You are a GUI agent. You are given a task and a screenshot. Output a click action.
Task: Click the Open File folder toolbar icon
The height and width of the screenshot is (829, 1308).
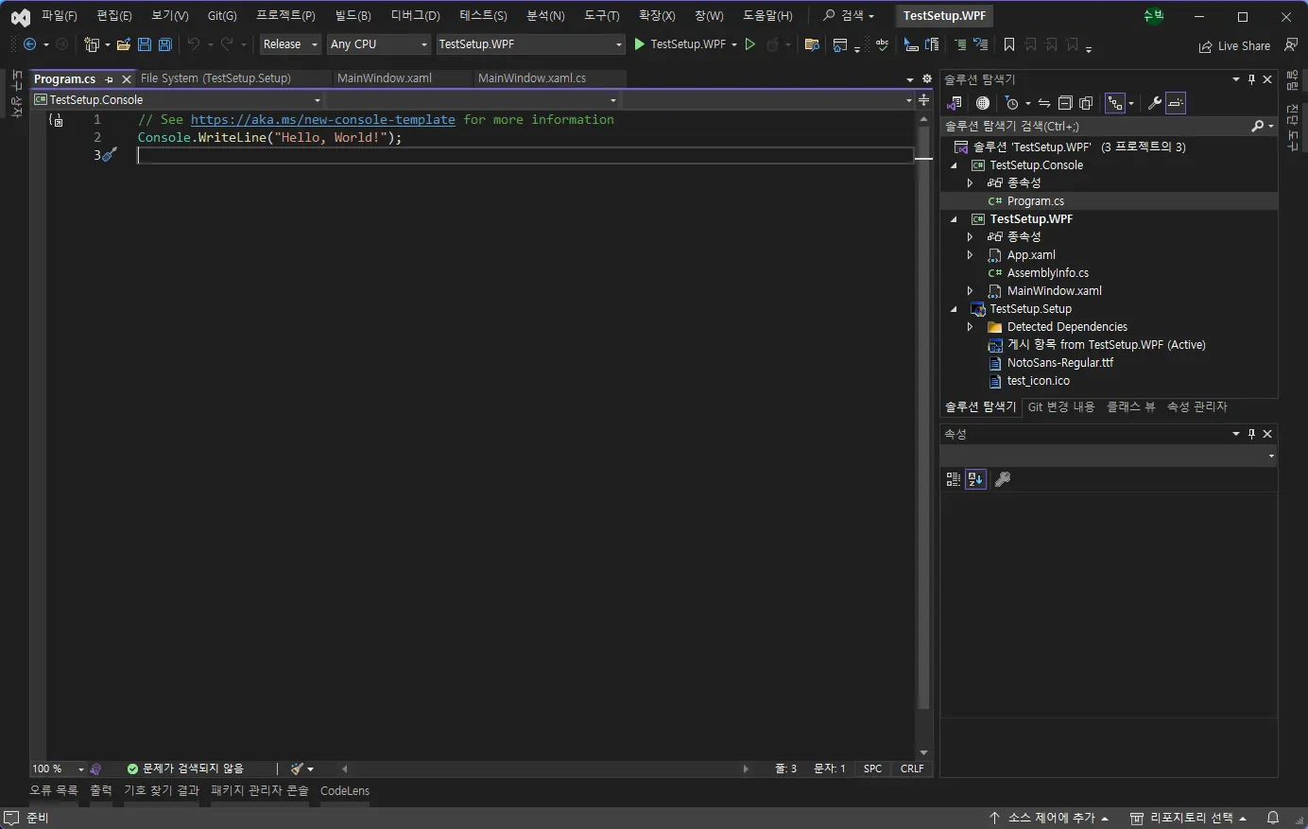click(123, 44)
